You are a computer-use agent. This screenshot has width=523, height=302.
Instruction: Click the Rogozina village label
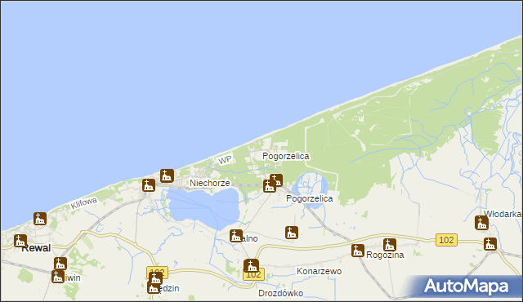(x=385, y=255)
